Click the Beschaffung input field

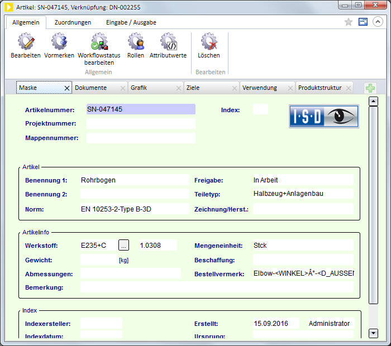(x=303, y=259)
